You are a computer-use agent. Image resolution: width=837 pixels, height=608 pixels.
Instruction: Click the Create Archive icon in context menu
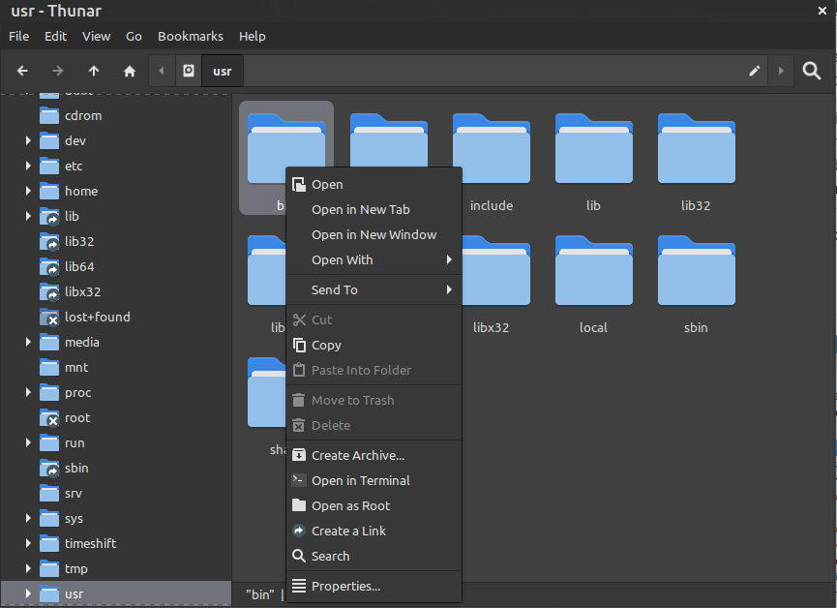(299, 455)
